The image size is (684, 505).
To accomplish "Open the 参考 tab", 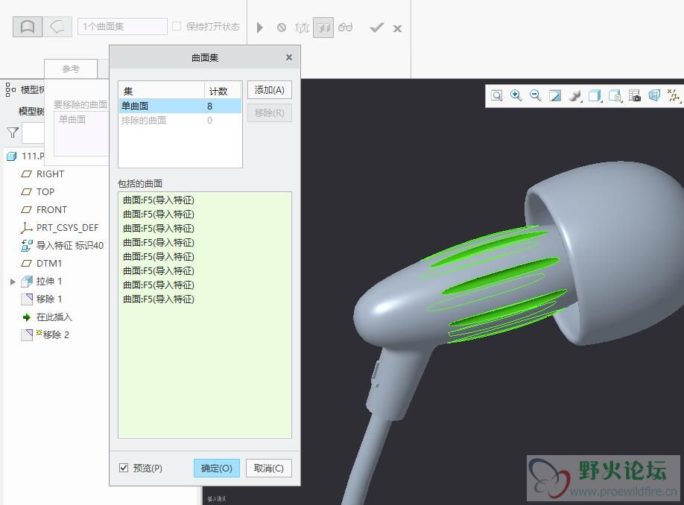I will [71, 69].
